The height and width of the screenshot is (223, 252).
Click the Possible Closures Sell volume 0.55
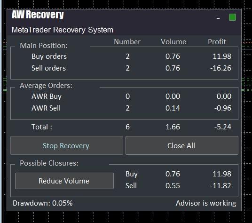tap(173, 186)
